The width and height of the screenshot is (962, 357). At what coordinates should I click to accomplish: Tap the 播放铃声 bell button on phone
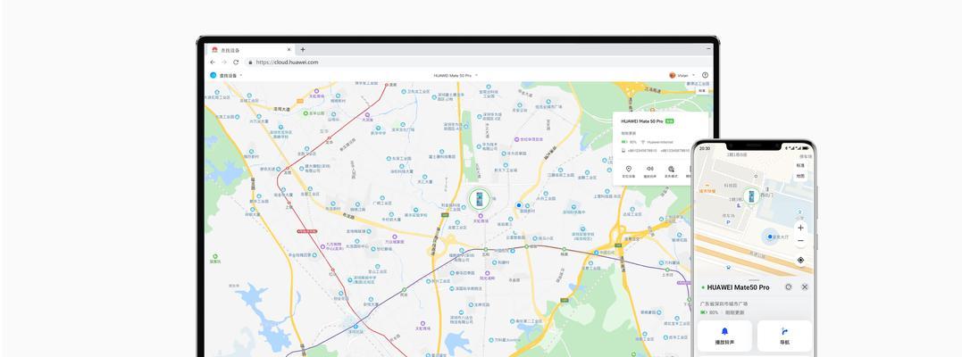tap(724, 336)
